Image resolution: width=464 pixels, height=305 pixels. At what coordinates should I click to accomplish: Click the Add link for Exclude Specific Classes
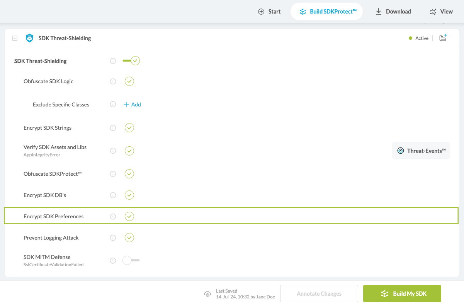[132, 104]
